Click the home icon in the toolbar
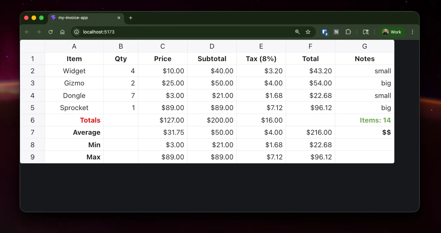The width and height of the screenshot is (441, 233). (62, 32)
